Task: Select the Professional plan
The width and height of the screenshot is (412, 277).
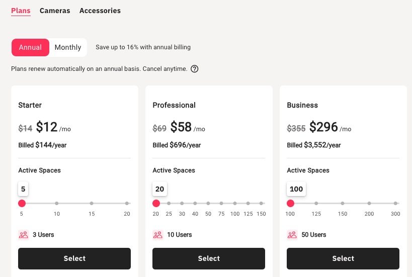Action: coord(209,258)
